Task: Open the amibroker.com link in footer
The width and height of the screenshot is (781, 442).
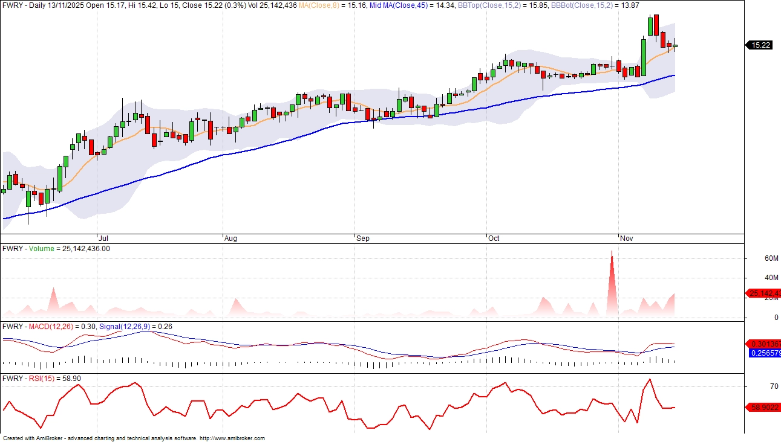Action: tap(232, 438)
